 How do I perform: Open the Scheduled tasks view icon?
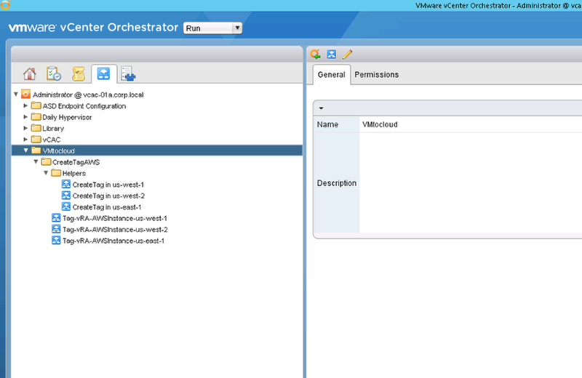click(54, 74)
